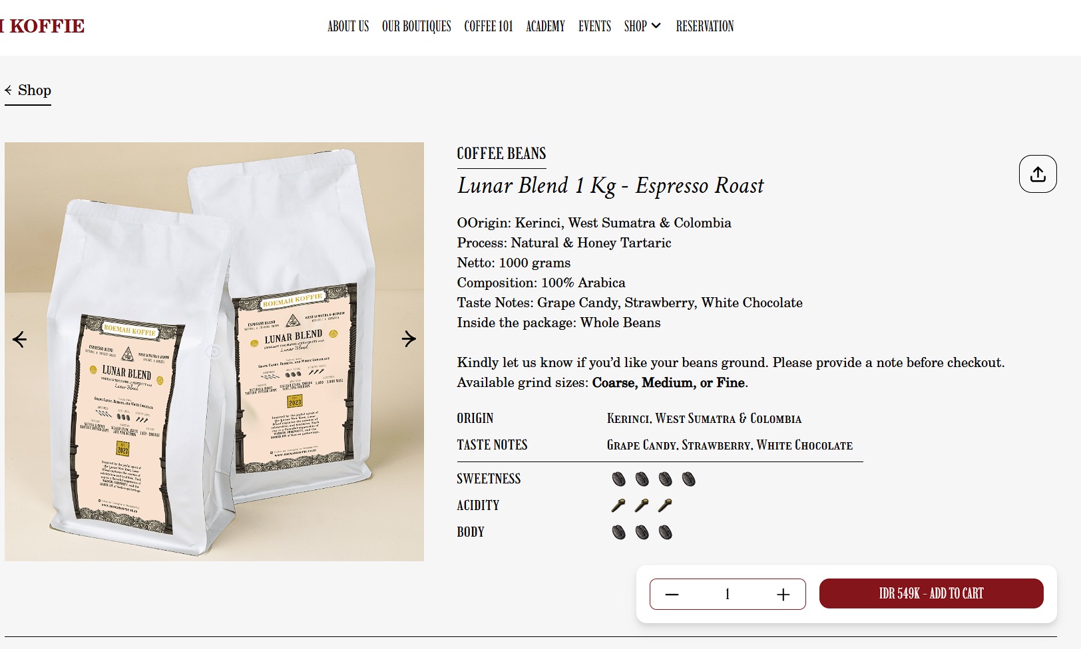Open the Reservation page
Image resolution: width=1081 pixels, height=649 pixels.
tap(705, 26)
